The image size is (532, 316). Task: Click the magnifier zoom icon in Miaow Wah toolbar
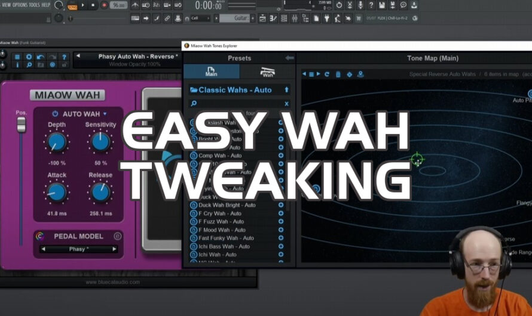pyautogui.click(x=29, y=64)
